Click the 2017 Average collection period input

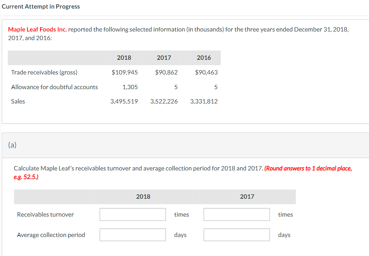tap(237, 235)
